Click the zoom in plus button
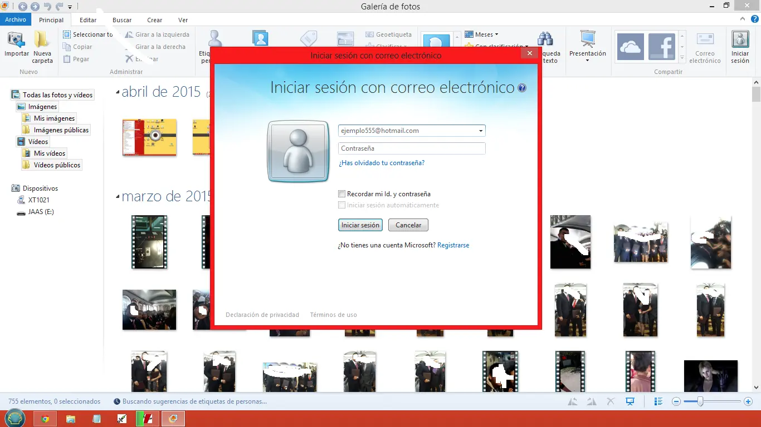The width and height of the screenshot is (761, 427). click(x=747, y=401)
